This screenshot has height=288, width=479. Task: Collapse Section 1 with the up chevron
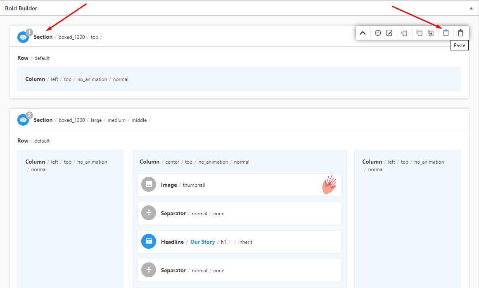(363, 33)
